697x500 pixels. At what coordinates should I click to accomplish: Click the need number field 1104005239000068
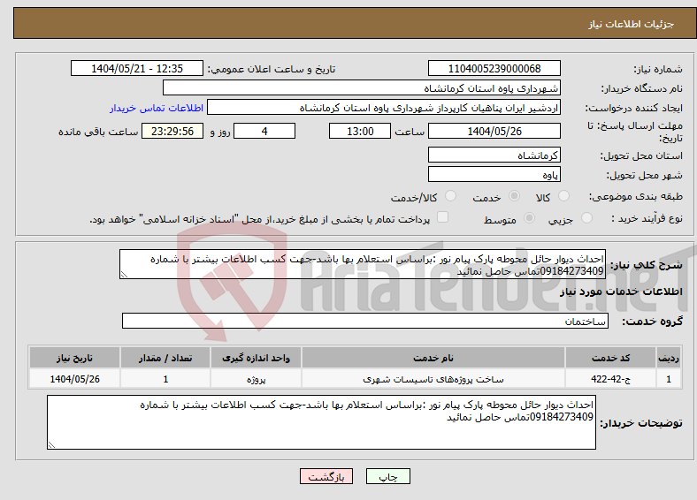pyautogui.click(x=494, y=68)
